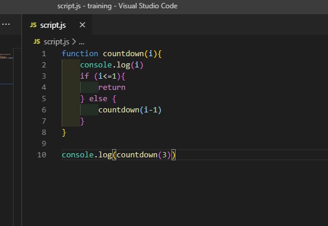Screen dimensions: 328x226
Task: Click the 'return' keyword on line 4
Action: click(x=112, y=88)
